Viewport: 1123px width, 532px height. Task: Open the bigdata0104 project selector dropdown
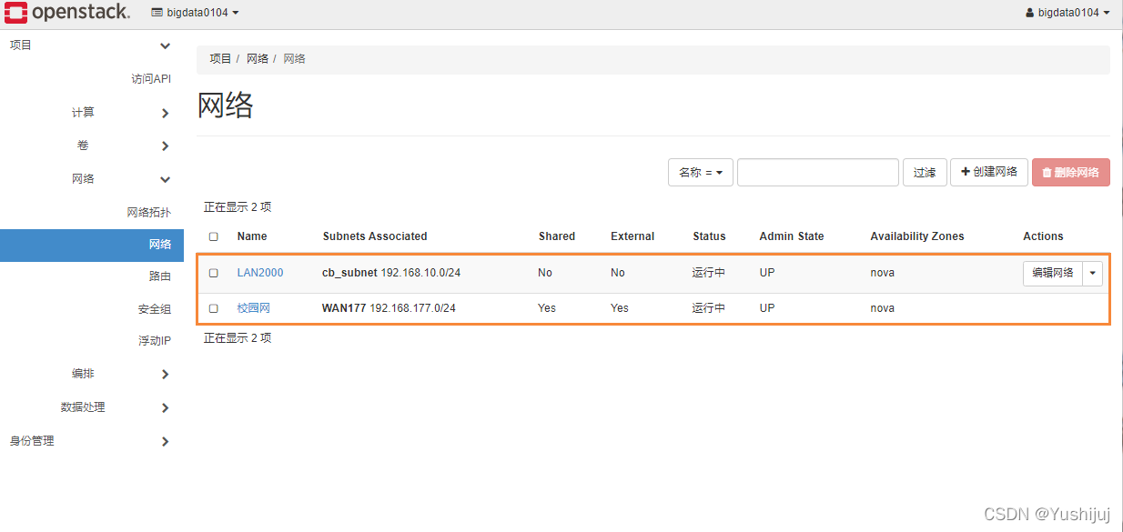click(195, 13)
